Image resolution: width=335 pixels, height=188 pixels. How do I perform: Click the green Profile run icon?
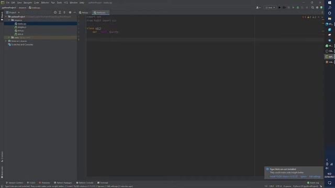(x=293, y=8)
